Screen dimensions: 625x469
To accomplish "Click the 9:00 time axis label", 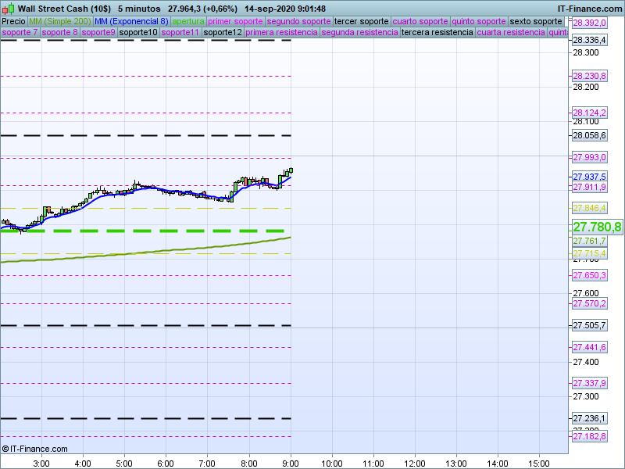I will tap(291, 461).
